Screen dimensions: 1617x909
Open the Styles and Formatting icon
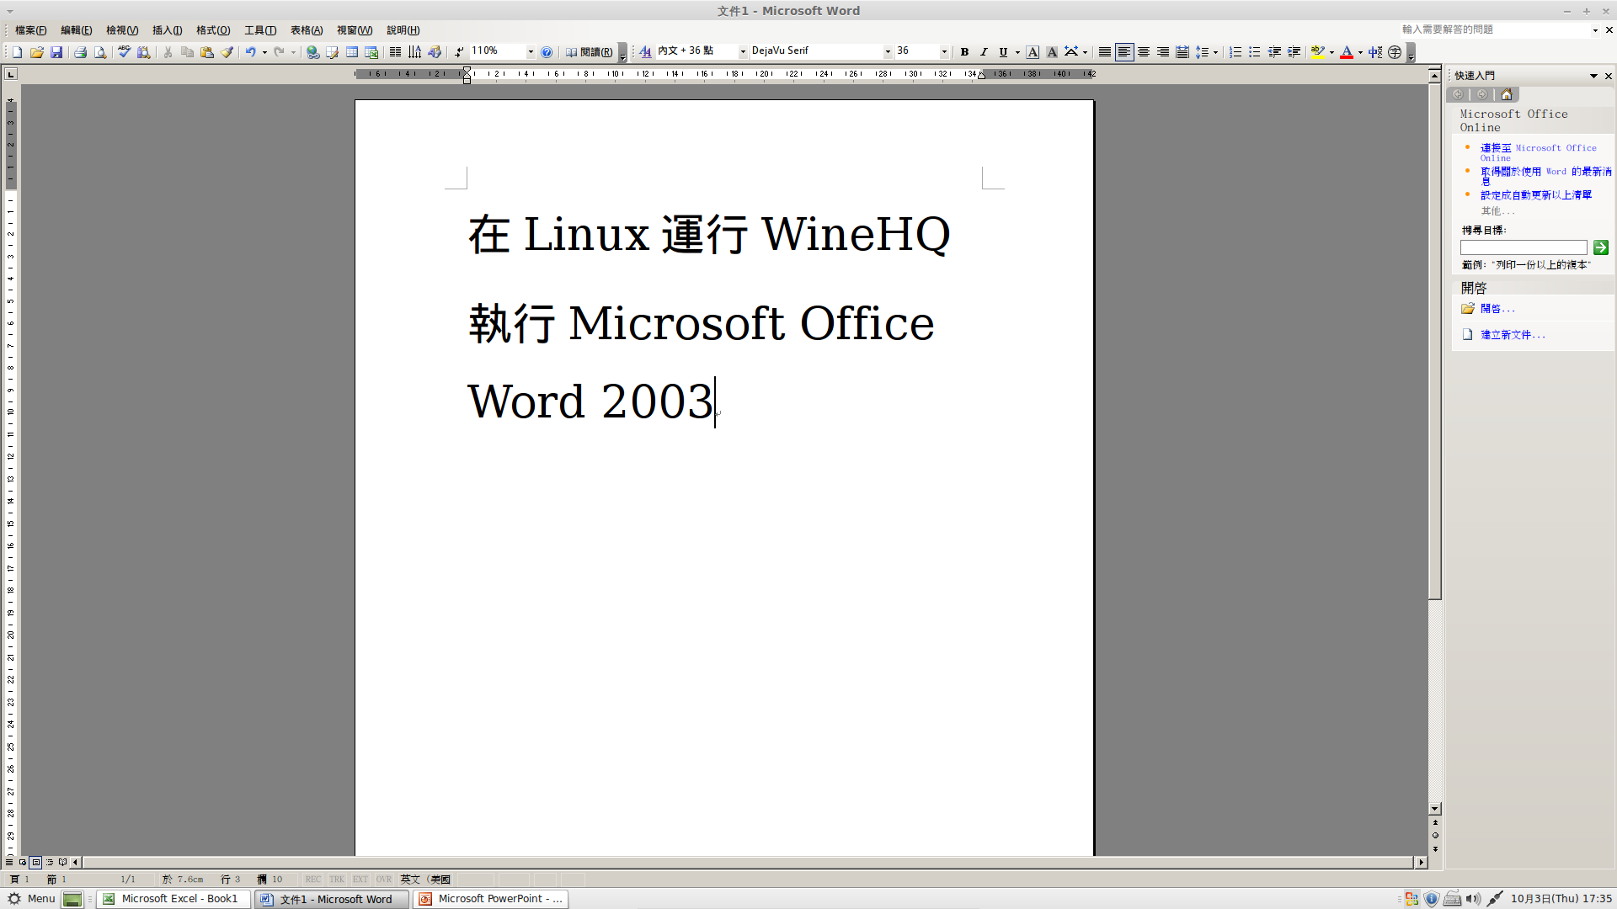(645, 52)
